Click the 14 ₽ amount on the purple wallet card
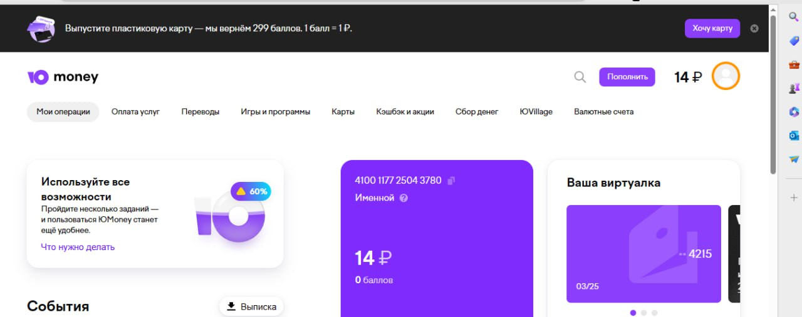Screen dimensions: 802x317 click(x=373, y=258)
